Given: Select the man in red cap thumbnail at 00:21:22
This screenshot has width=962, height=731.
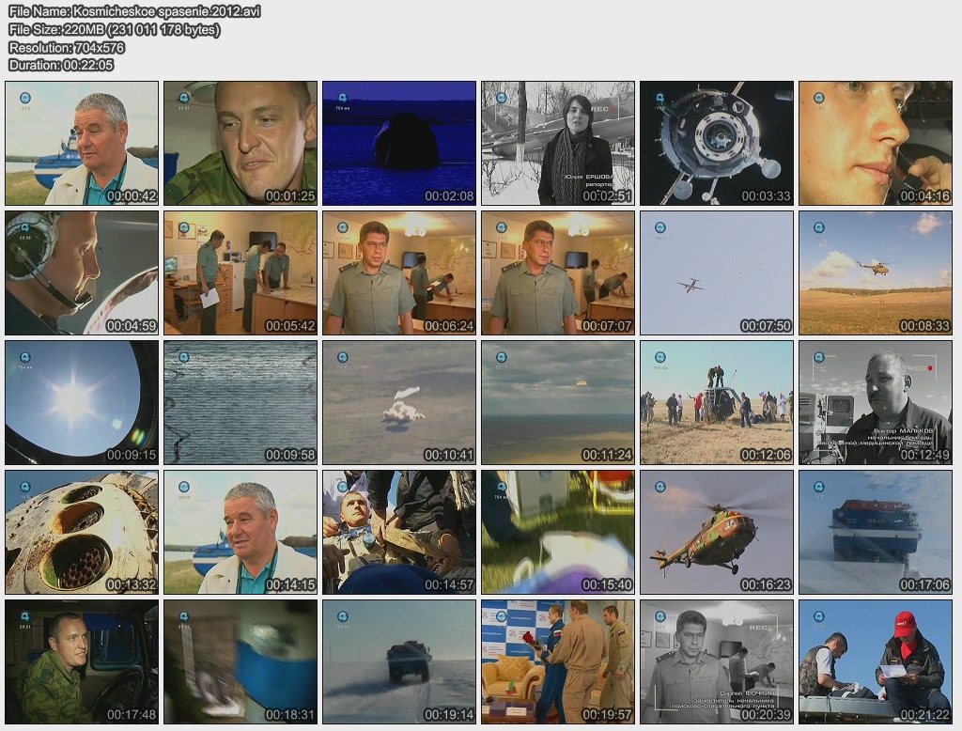Looking at the screenshot, I should click(x=876, y=661).
